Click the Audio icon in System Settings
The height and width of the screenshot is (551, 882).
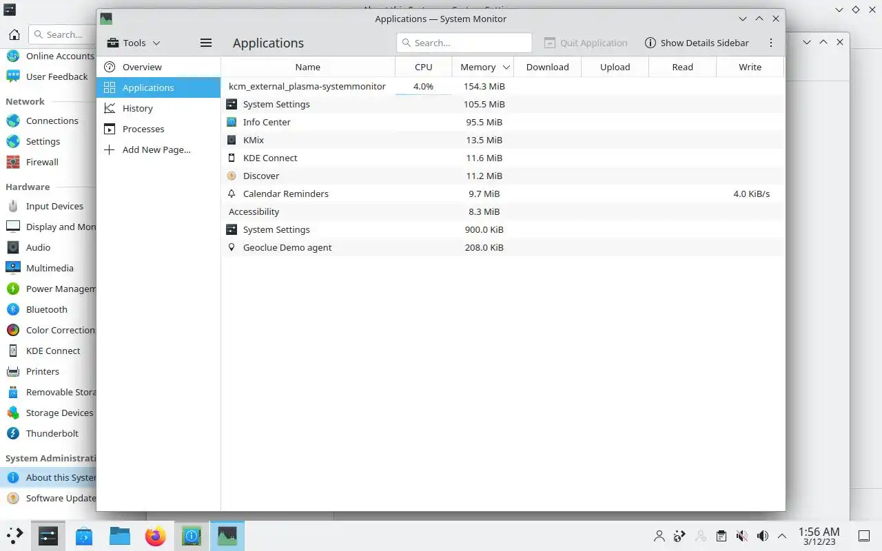[x=12, y=247]
